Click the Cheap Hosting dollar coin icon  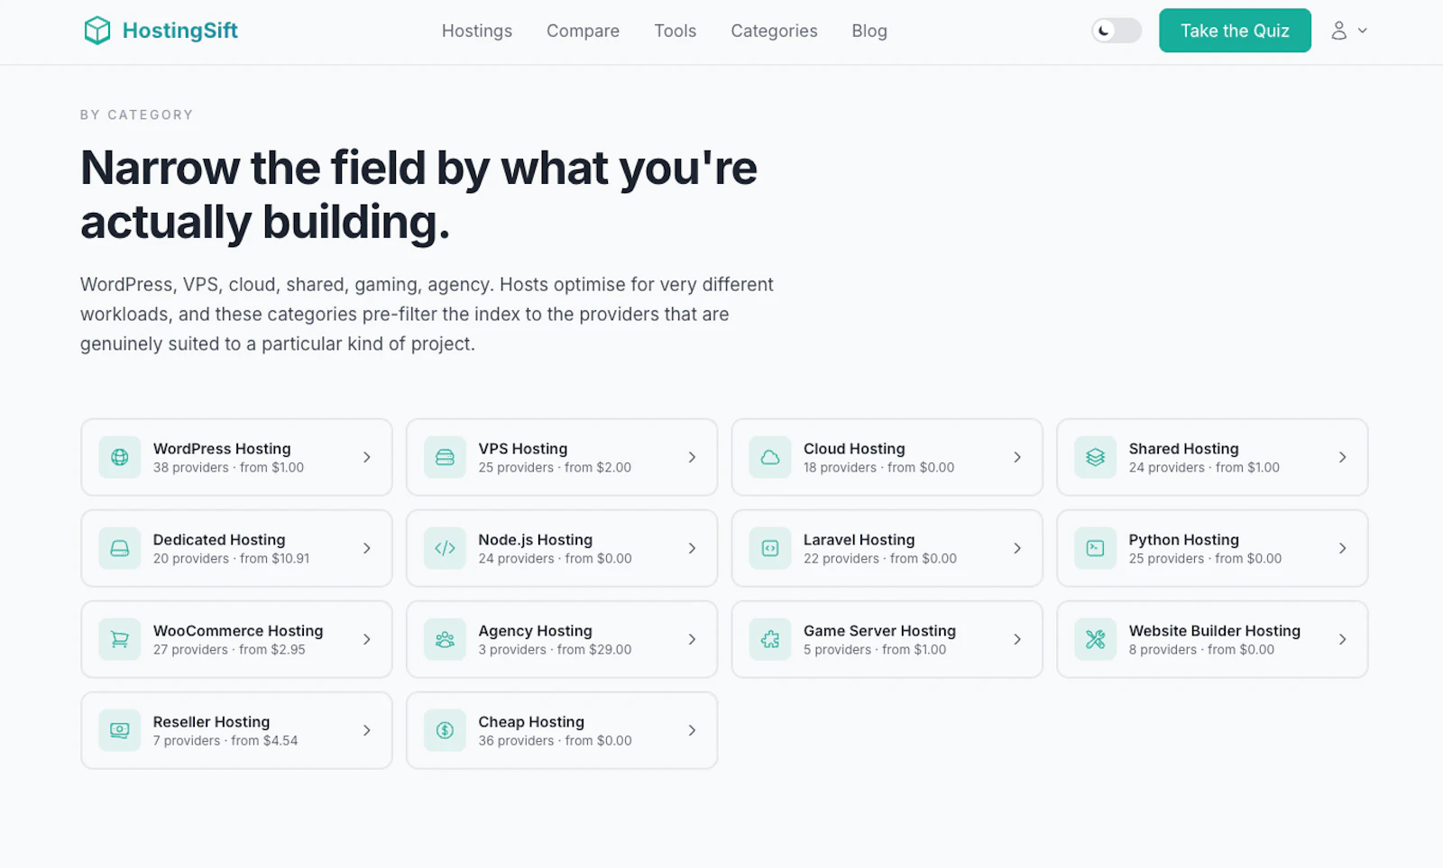(x=445, y=730)
